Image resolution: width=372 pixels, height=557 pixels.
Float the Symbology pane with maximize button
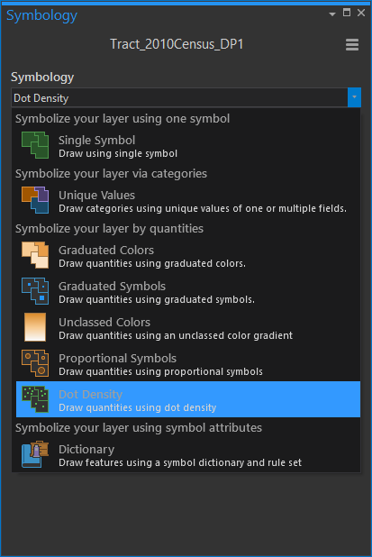[347, 13]
